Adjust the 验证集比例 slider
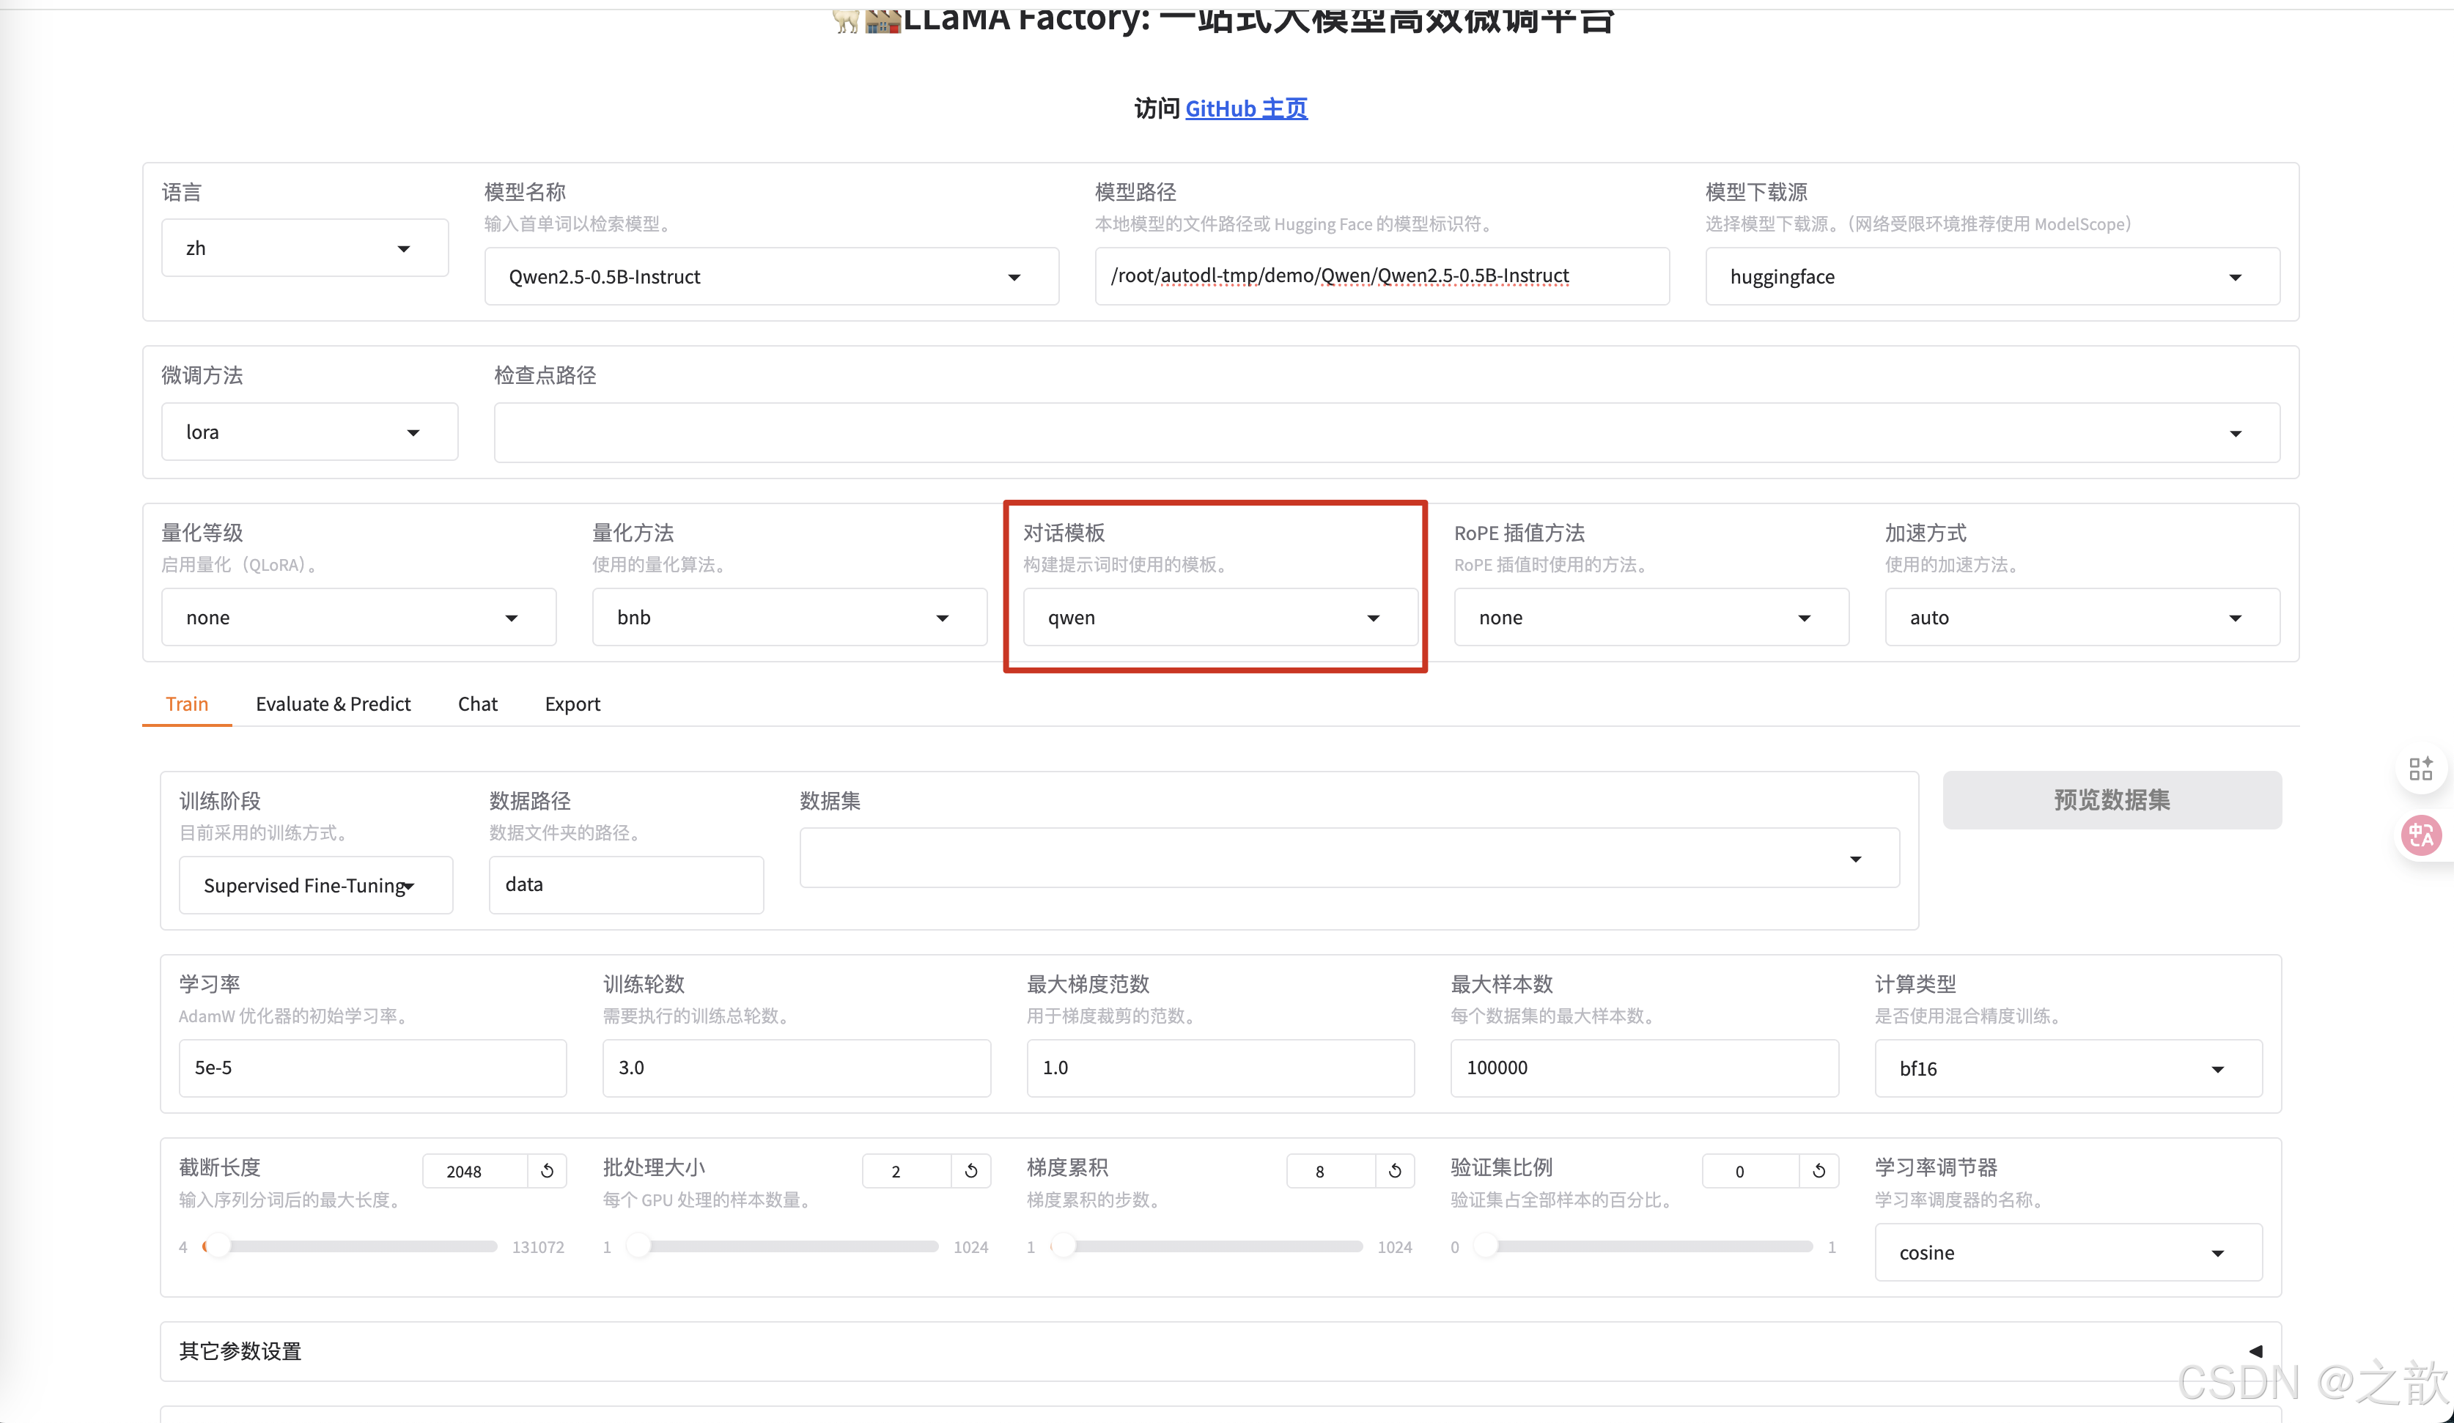 1643,1246
